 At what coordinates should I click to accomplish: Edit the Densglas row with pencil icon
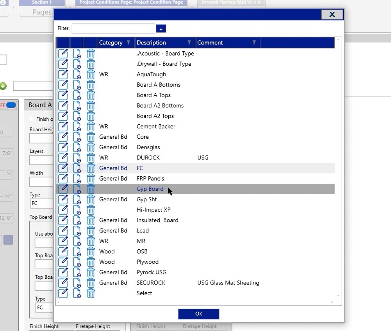pos(63,147)
